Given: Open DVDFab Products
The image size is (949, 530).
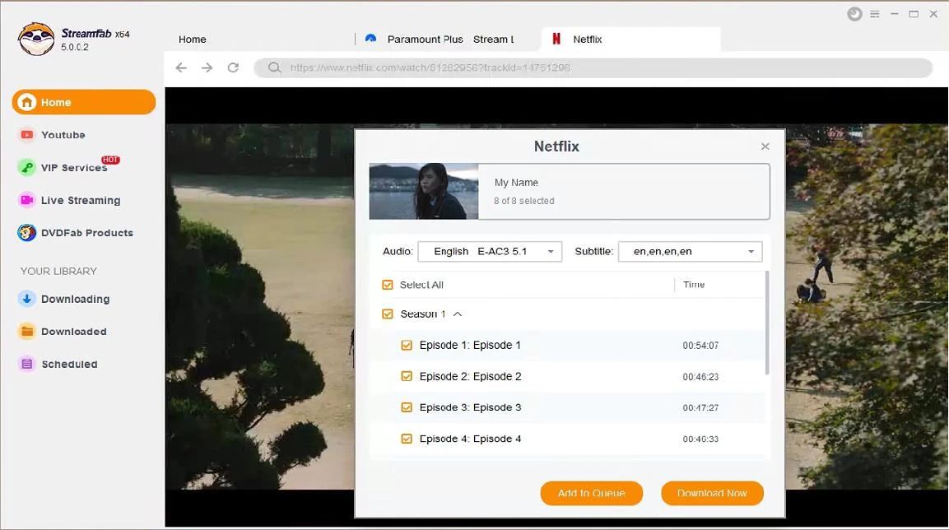Looking at the screenshot, I should tap(86, 232).
